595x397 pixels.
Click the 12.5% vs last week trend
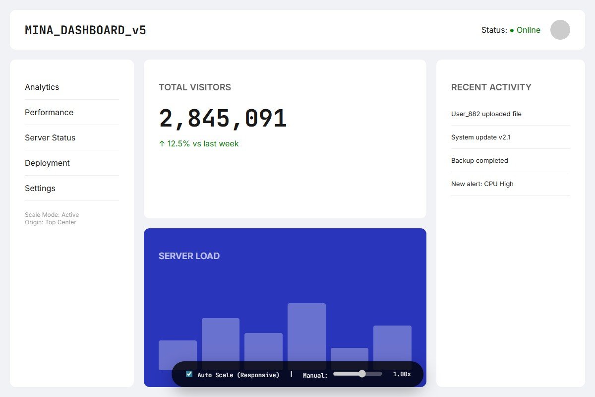[x=199, y=143]
